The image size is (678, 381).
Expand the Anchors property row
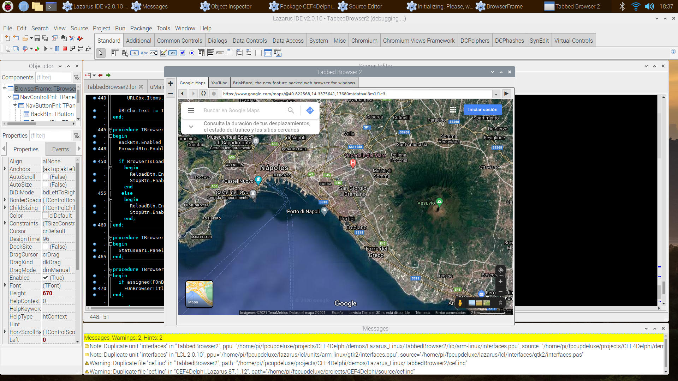[5, 169]
